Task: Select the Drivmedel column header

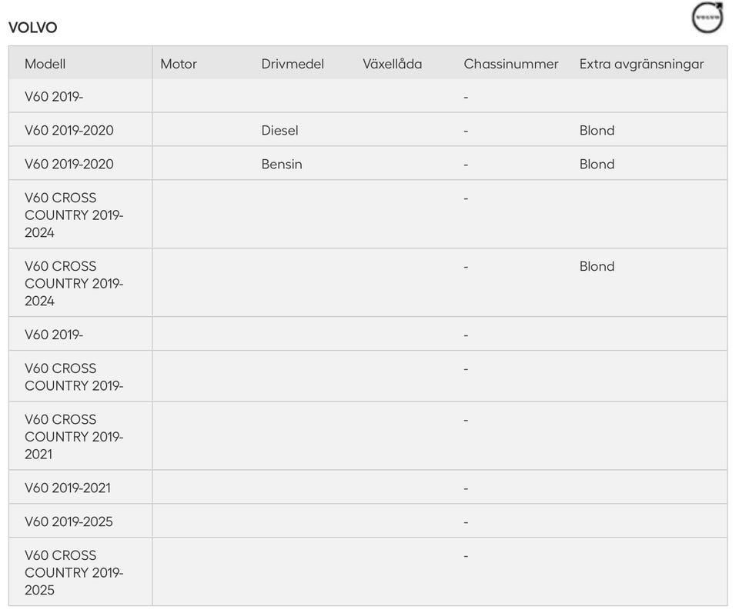Action: [x=293, y=64]
